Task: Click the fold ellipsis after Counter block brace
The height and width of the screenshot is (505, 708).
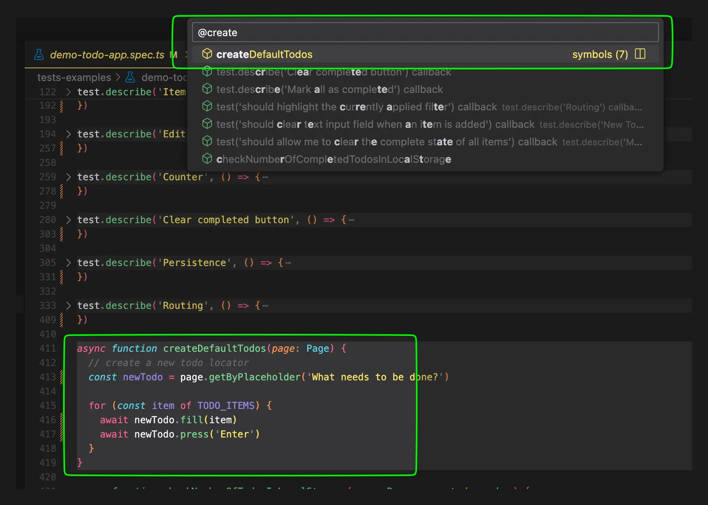Action: 265,177
